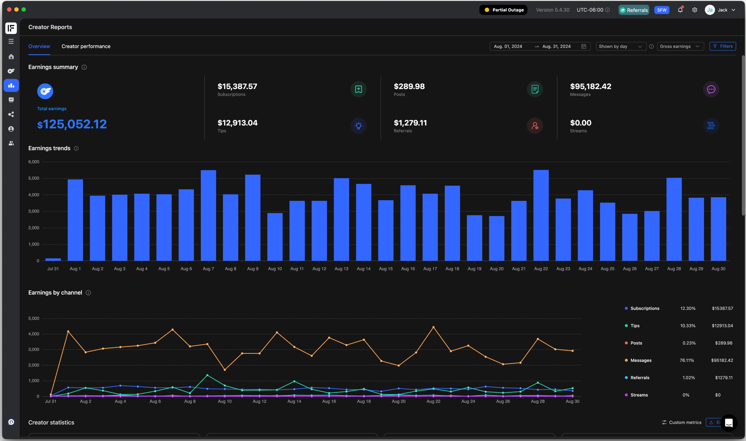Screen dimensions: 746x441
Task: Open settings gear icon in top bar
Action: pos(695,10)
